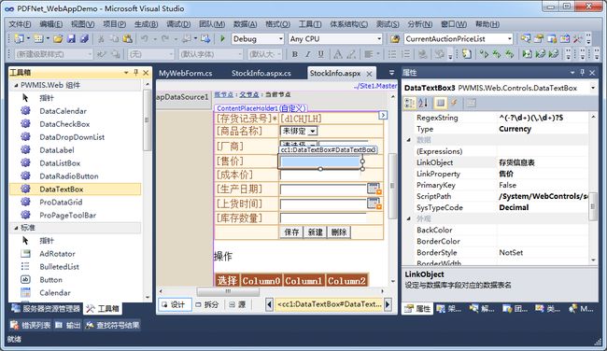This screenshot has height=351, width=607.
Task: Select Button control in the toolbox
Action: click(x=50, y=280)
